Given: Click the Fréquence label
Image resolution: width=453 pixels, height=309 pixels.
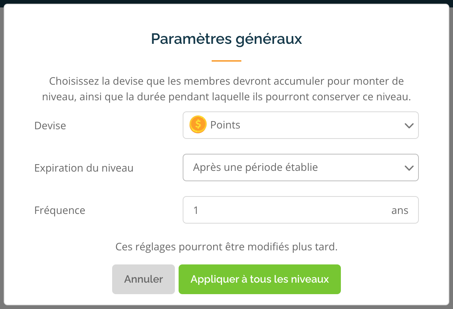Looking at the screenshot, I should tap(60, 211).
